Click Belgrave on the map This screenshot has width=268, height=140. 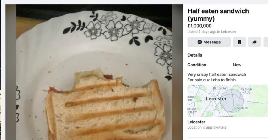221,88
